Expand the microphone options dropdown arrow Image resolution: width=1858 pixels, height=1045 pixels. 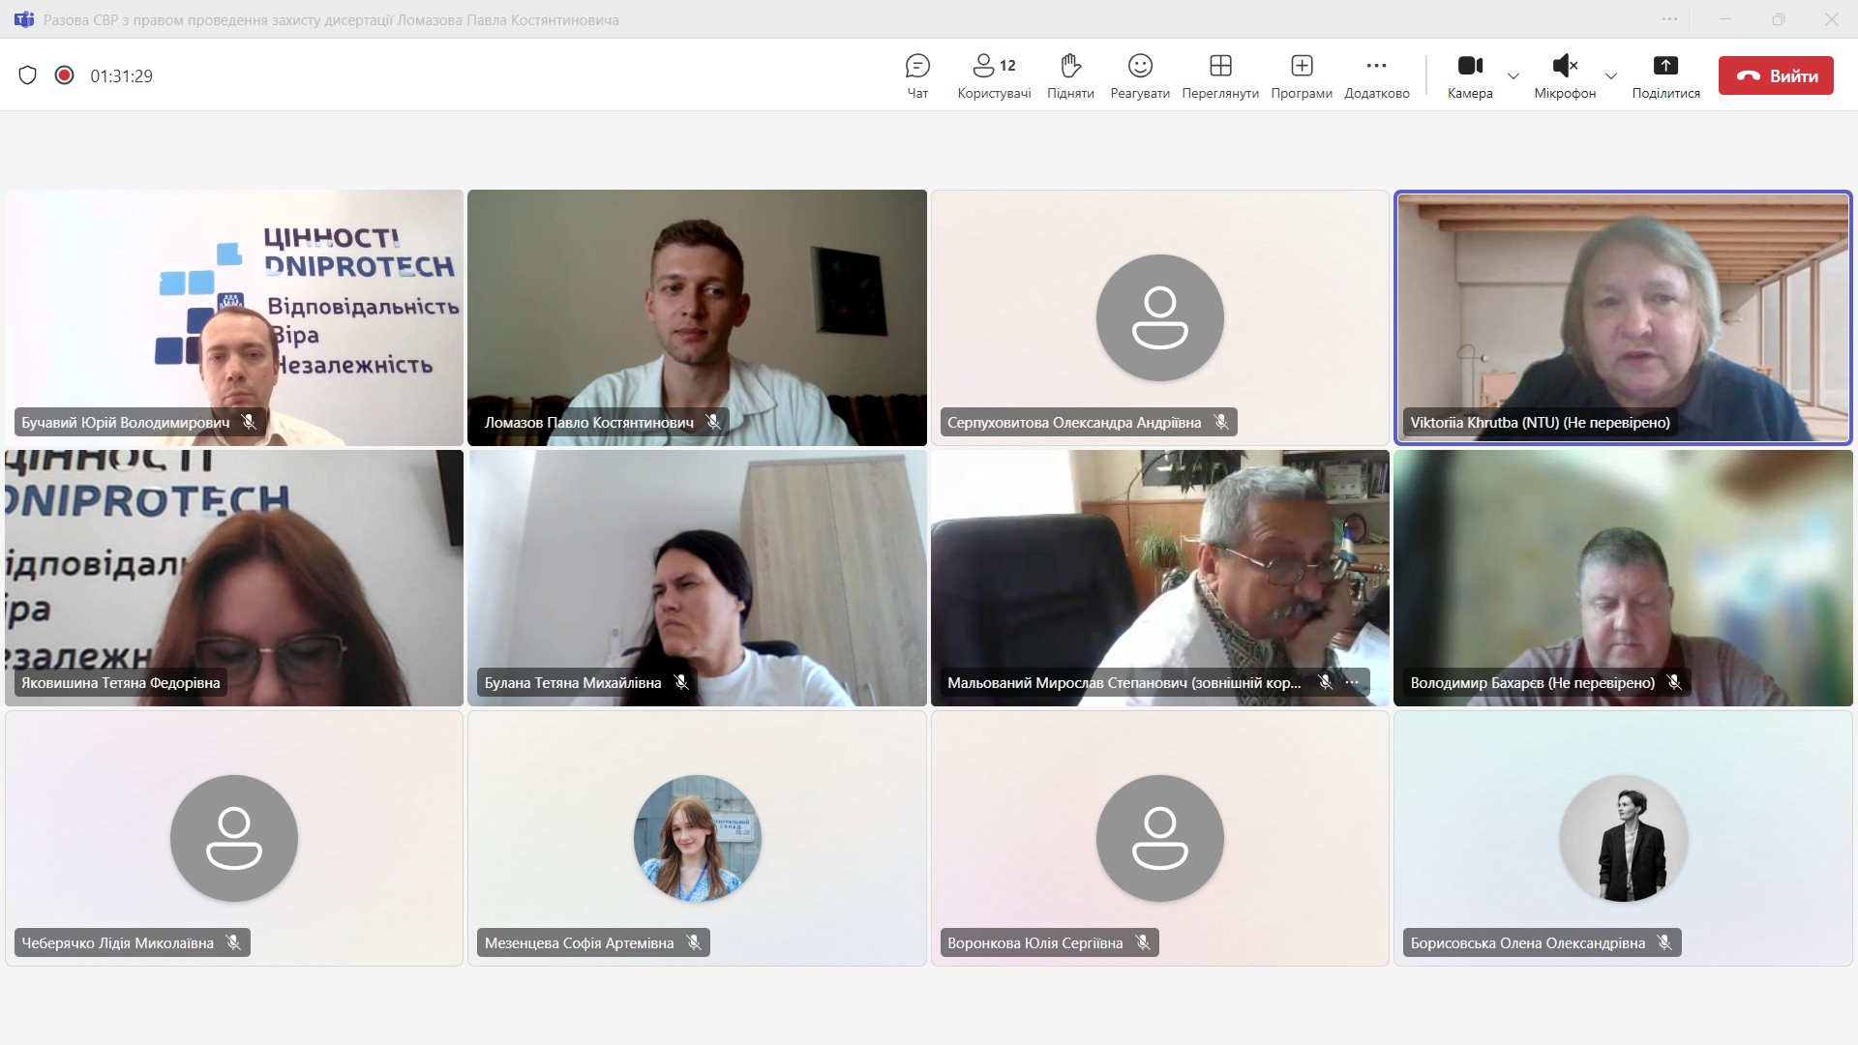pos(1610,76)
